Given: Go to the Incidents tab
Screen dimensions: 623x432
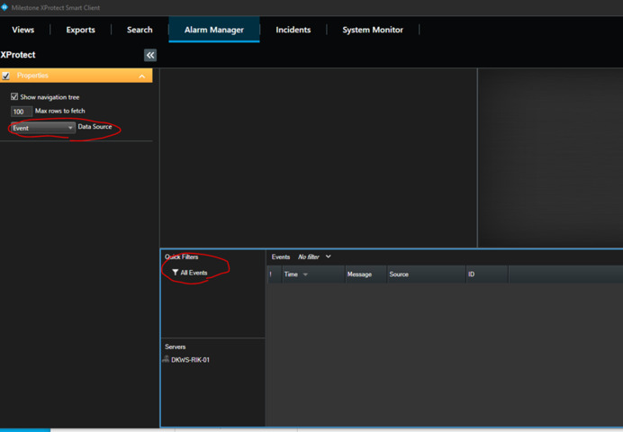Looking at the screenshot, I should pyautogui.click(x=293, y=30).
